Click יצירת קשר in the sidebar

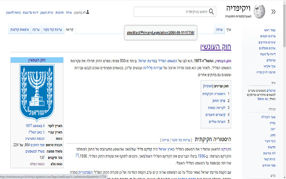[269, 159]
